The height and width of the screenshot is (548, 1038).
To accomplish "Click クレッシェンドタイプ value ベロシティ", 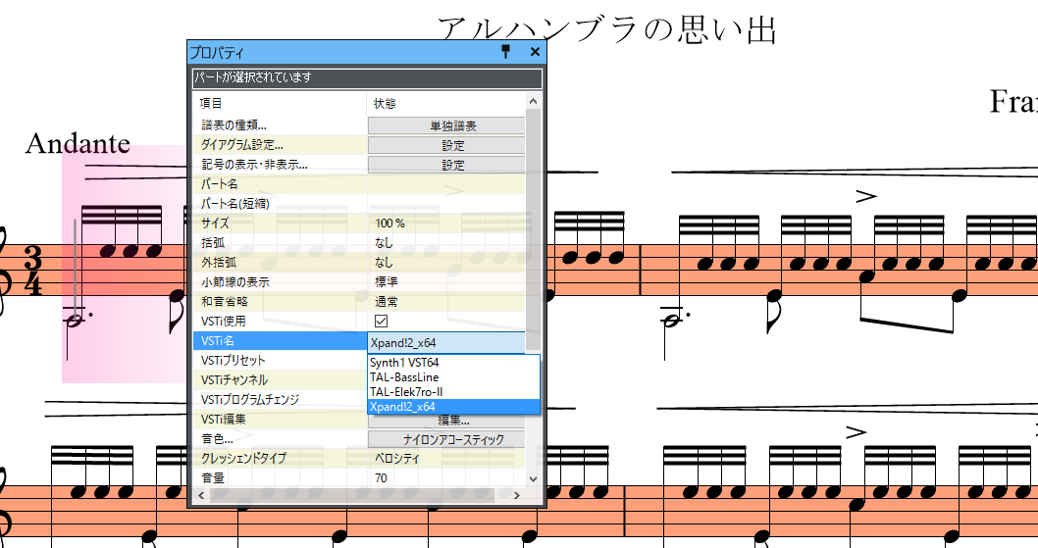I will coord(397,458).
